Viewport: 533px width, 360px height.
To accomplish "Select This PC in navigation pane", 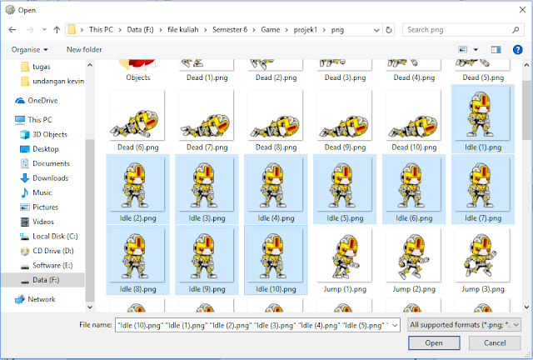I will [x=33, y=120].
